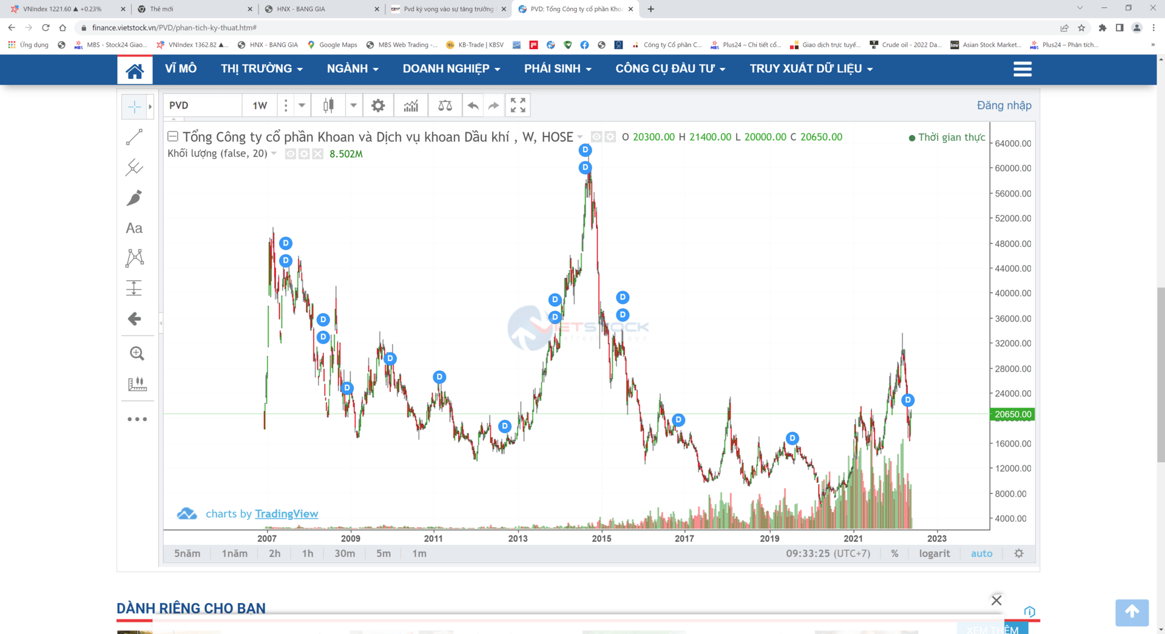Open more drawing tools via three dots
Screen dimensions: 1165x634
[x=137, y=419]
